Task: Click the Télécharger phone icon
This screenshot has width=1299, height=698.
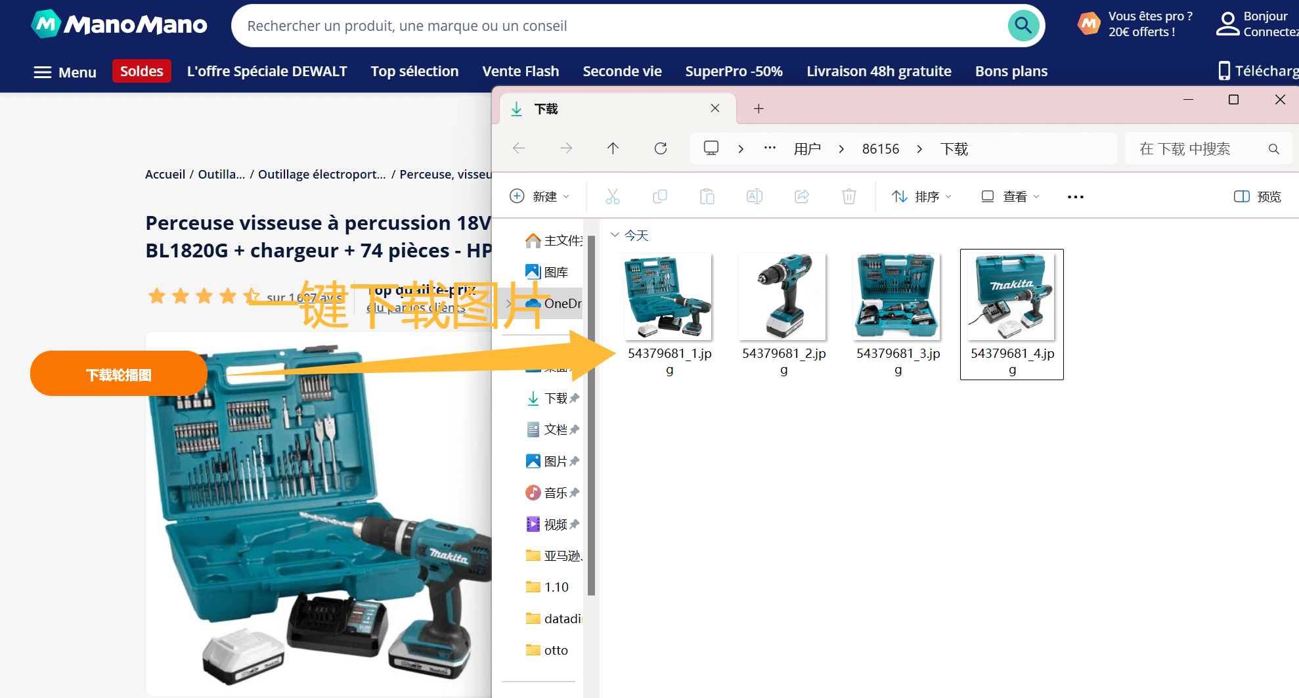Action: pyautogui.click(x=1224, y=71)
